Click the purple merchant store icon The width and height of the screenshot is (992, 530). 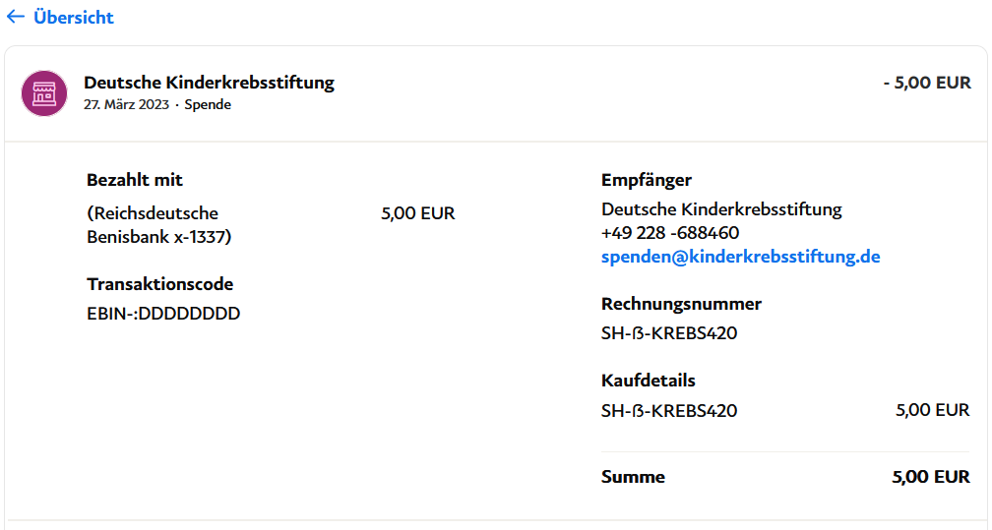pyautogui.click(x=45, y=93)
